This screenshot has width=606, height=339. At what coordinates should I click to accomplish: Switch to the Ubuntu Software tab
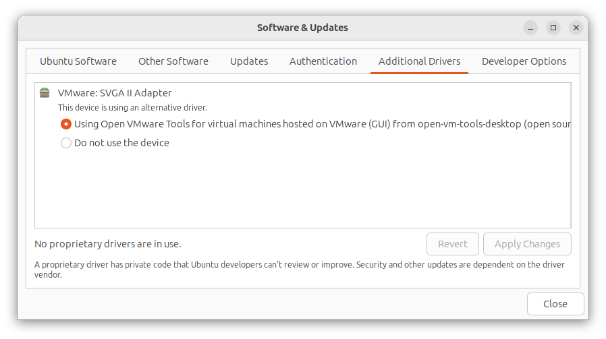pos(78,61)
